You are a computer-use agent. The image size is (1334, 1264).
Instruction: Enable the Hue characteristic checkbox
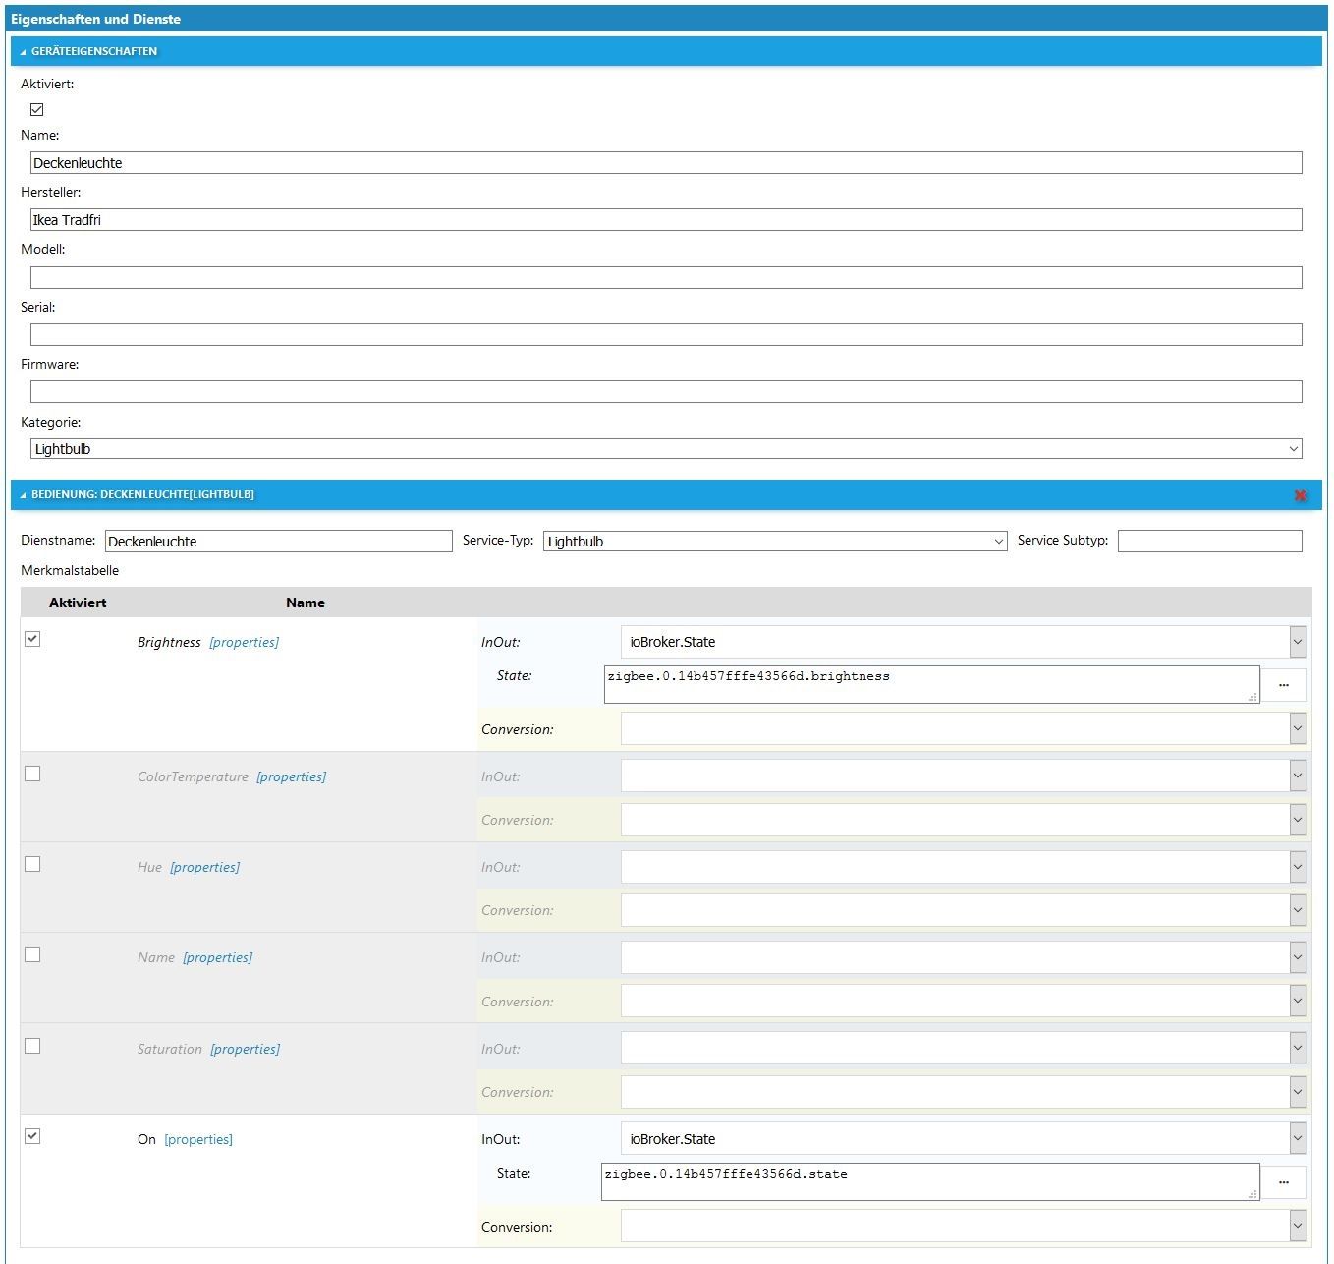tap(32, 864)
